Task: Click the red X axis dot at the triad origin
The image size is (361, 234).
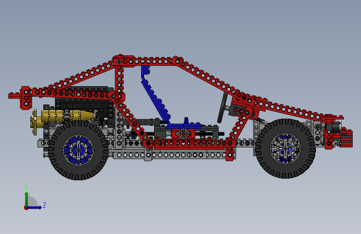Action: click(26, 208)
